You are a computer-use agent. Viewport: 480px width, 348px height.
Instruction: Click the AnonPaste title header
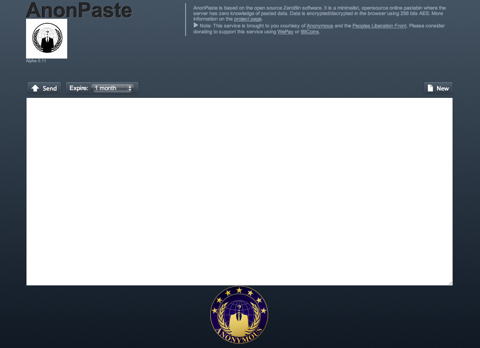[79, 10]
